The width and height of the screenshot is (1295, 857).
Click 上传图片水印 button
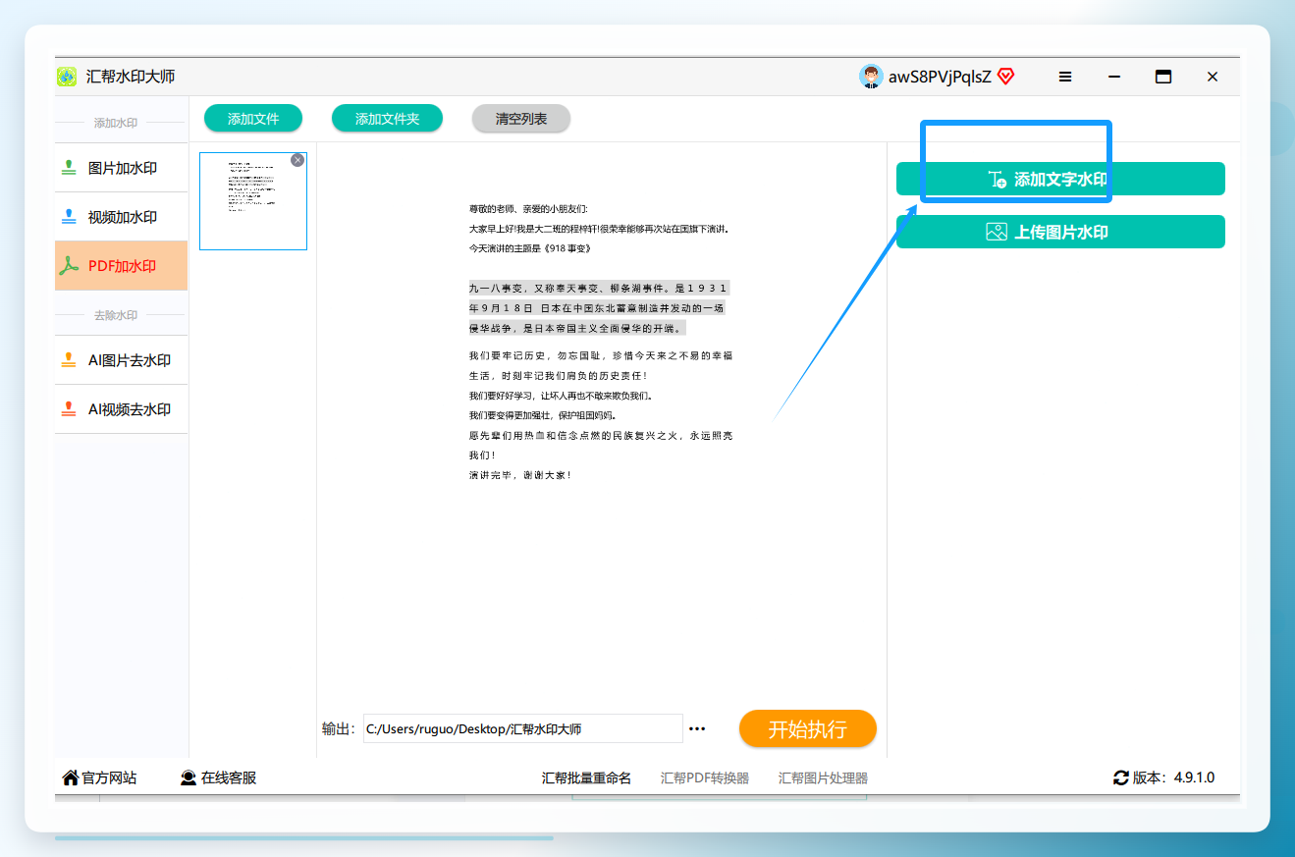(1060, 232)
